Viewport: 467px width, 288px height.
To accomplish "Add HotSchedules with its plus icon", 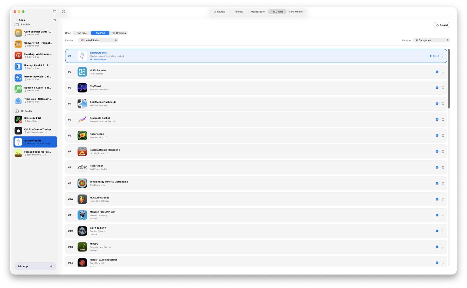I will pos(437,72).
